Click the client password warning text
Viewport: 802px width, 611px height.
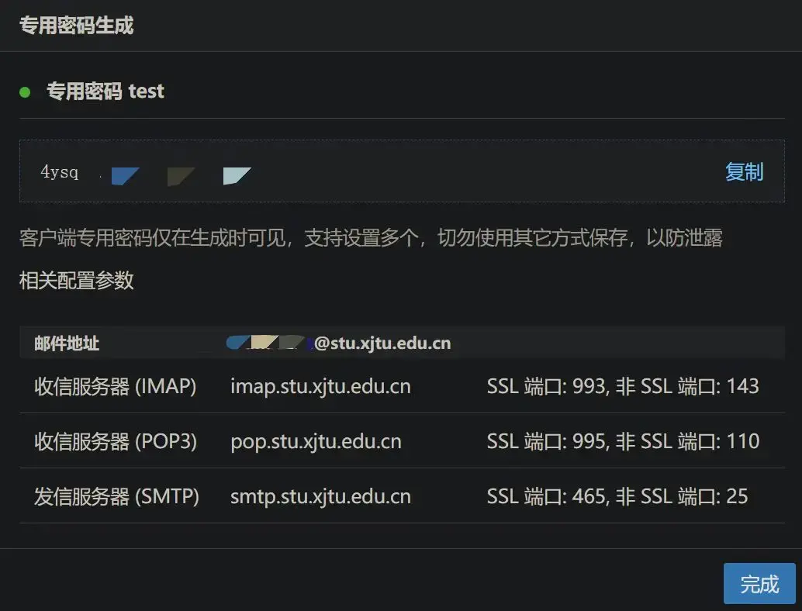pyautogui.click(x=371, y=238)
